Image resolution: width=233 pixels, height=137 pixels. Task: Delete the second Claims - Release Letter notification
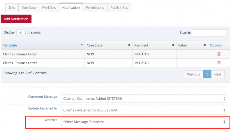coord(219,63)
